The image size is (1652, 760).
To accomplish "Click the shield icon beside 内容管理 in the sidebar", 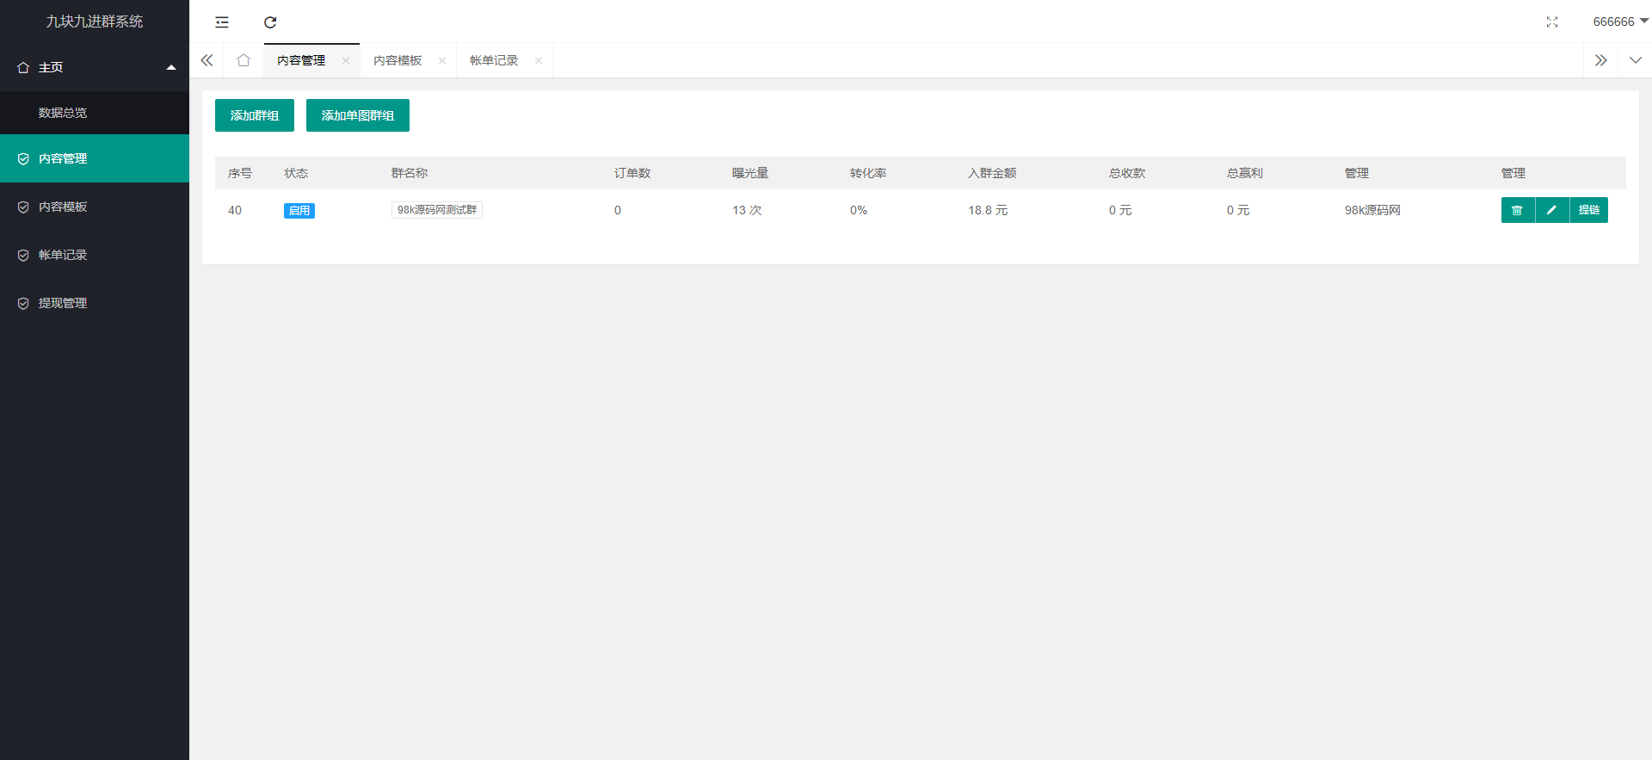I will click(x=23, y=158).
